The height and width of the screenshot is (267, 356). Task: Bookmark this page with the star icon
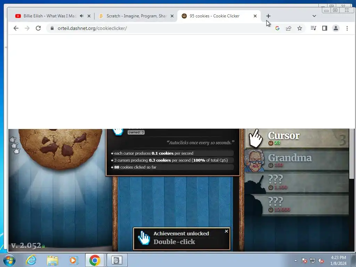[300, 28]
